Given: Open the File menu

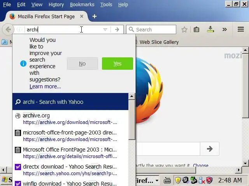Looking at the screenshot, I should [x=7, y=5].
